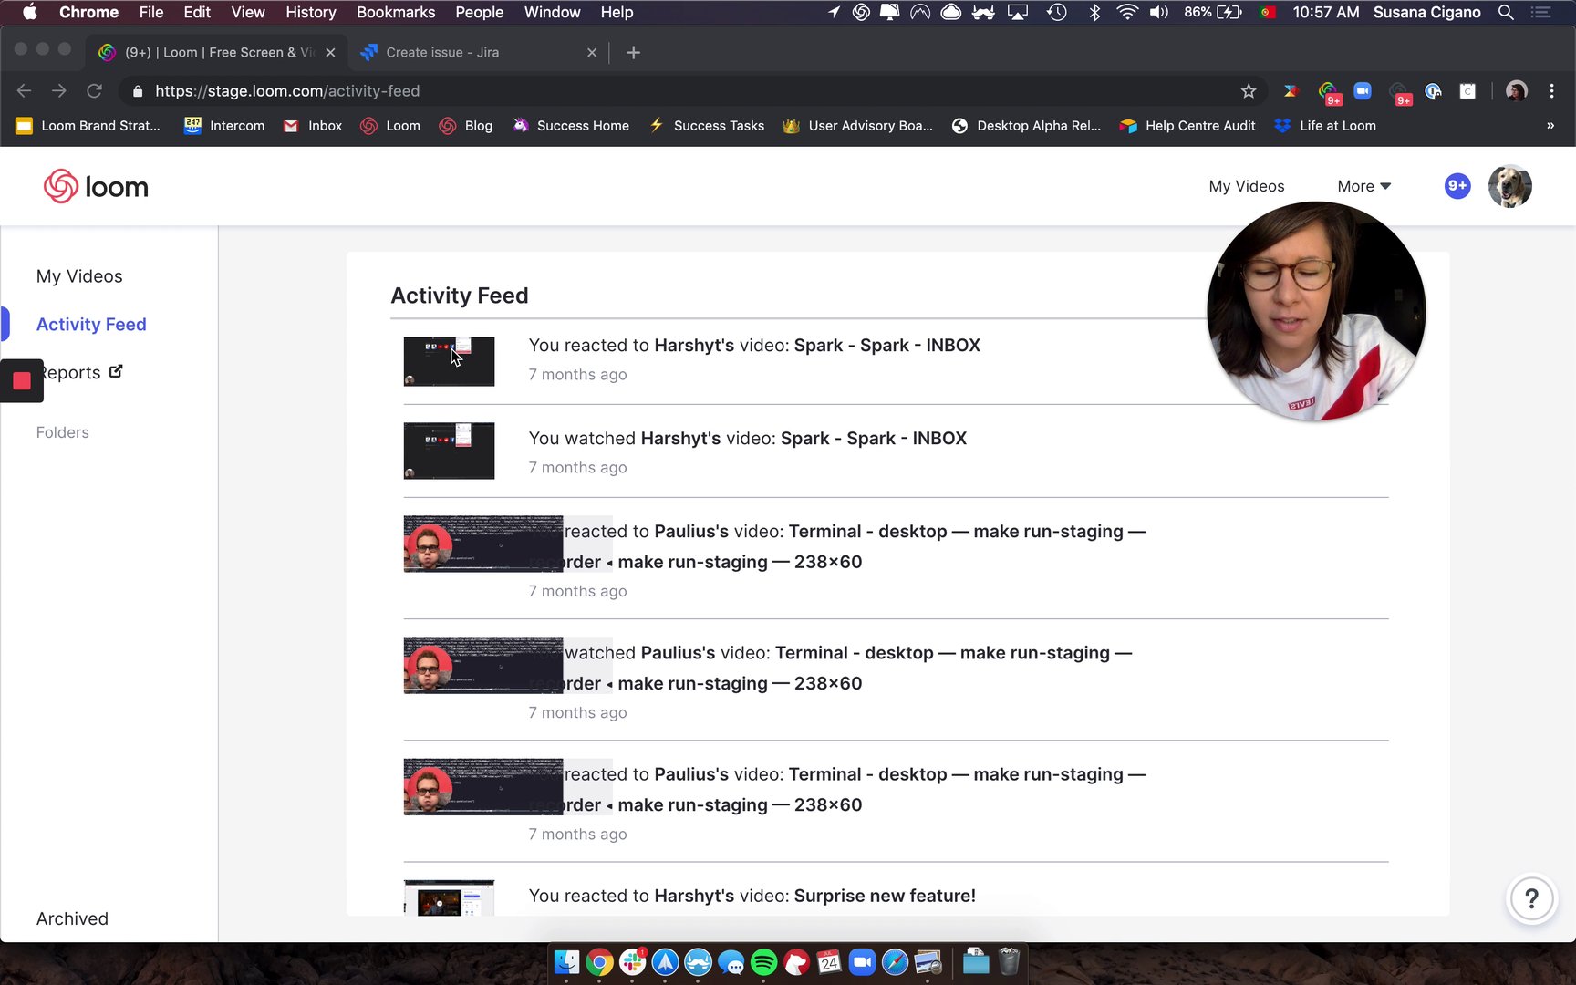Click the Bluetooth icon in the menu bar
The width and height of the screenshot is (1576, 985).
click(1094, 12)
